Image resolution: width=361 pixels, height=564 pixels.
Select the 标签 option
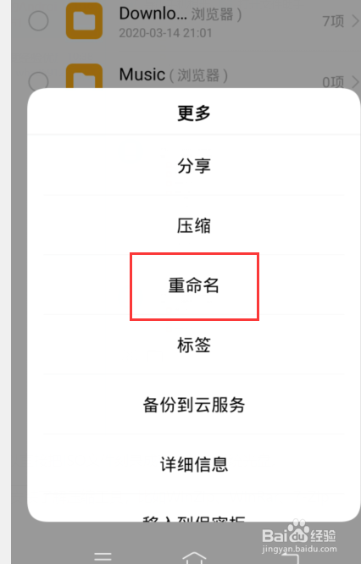tap(194, 345)
